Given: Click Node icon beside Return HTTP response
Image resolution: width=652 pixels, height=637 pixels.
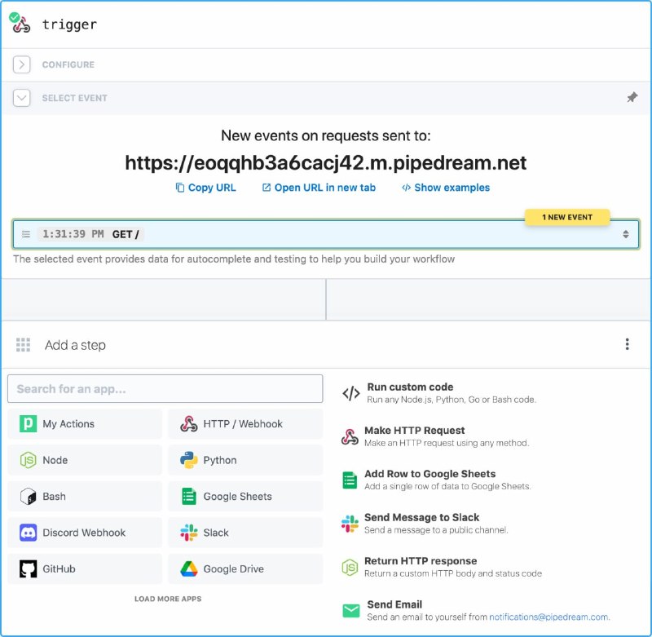Looking at the screenshot, I should tap(350, 568).
